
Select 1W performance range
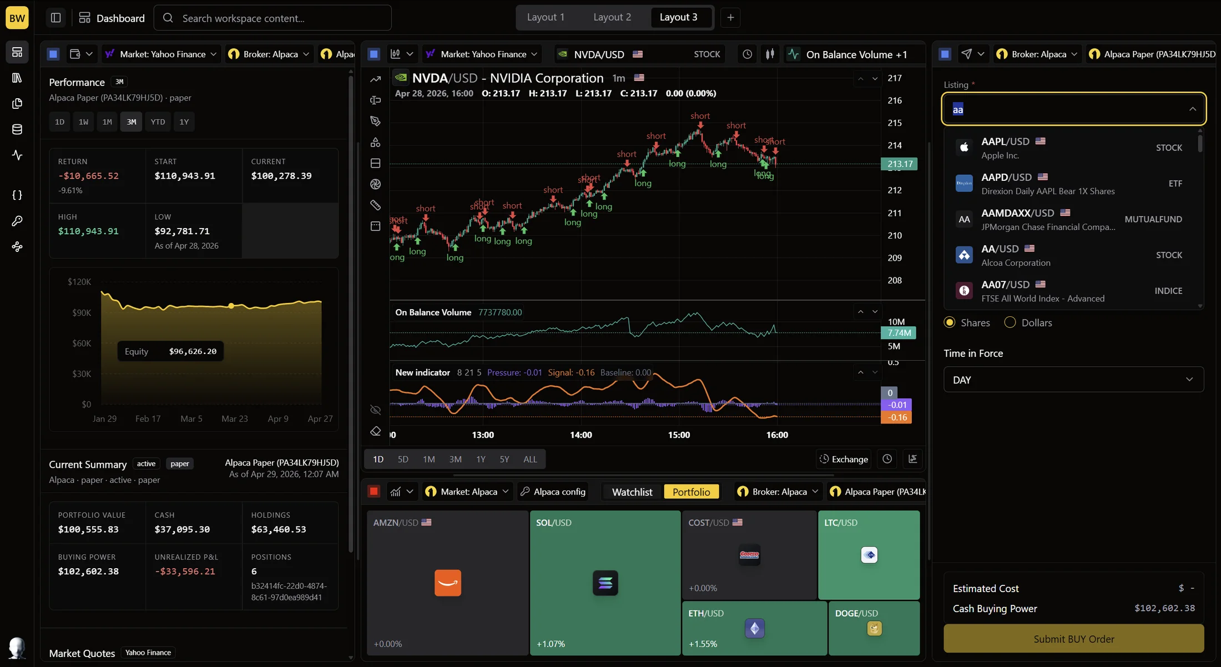click(x=83, y=122)
